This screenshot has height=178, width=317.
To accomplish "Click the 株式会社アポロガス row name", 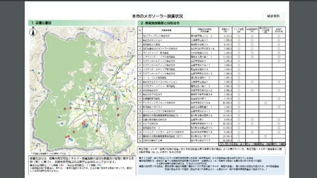I will tap(153, 94).
